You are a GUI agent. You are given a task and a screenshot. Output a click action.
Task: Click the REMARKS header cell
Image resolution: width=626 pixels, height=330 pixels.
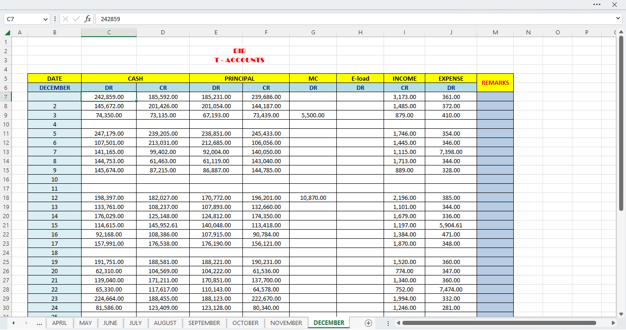pos(495,83)
